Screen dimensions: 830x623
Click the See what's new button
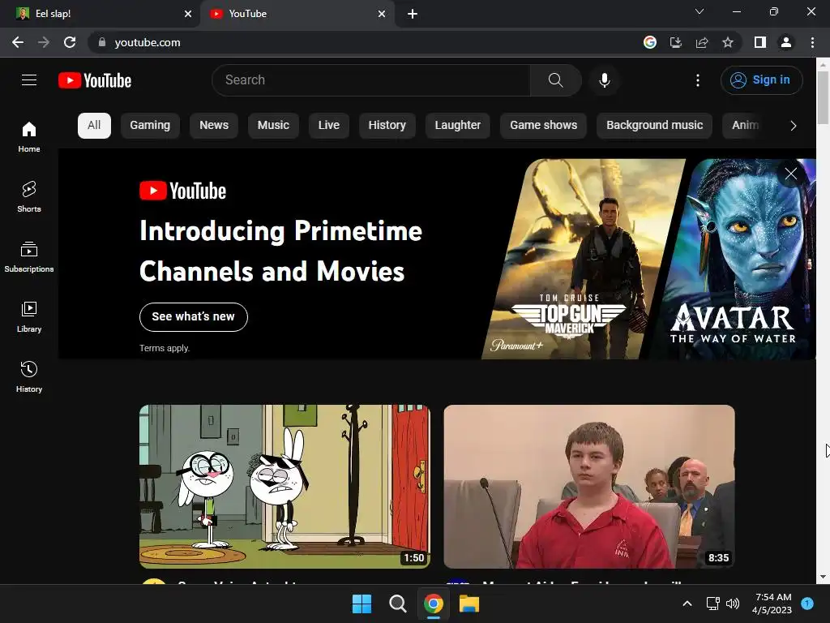coord(193,317)
